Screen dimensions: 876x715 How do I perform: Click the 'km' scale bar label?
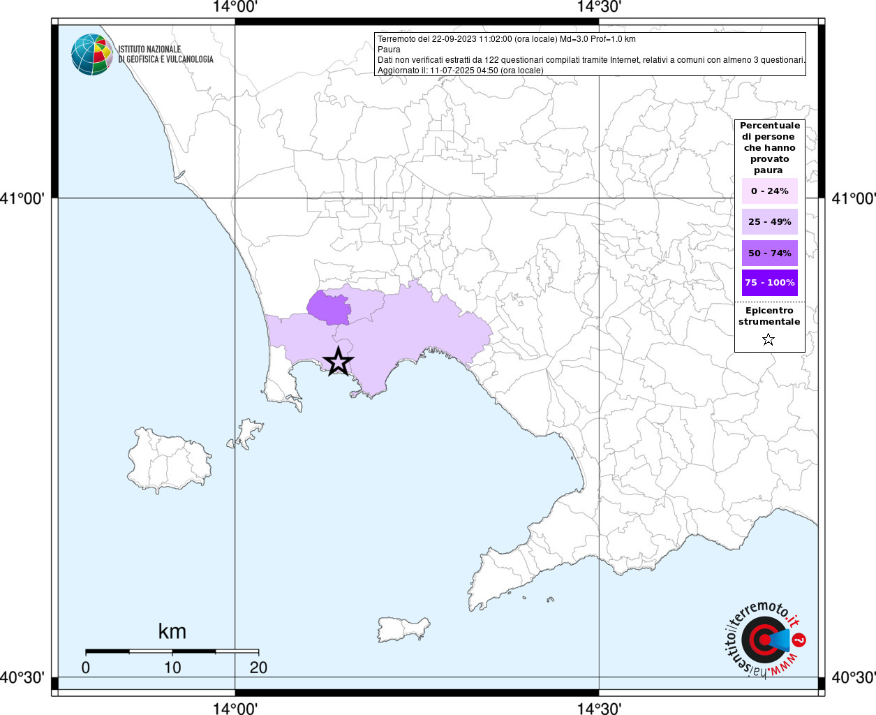(172, 631)
